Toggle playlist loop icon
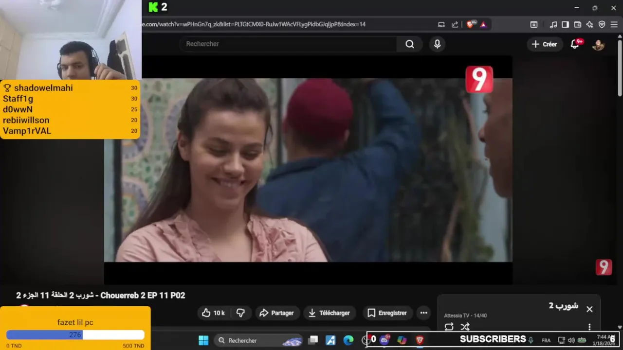This screenshot has width=623, height=350. tap(449, 327)
